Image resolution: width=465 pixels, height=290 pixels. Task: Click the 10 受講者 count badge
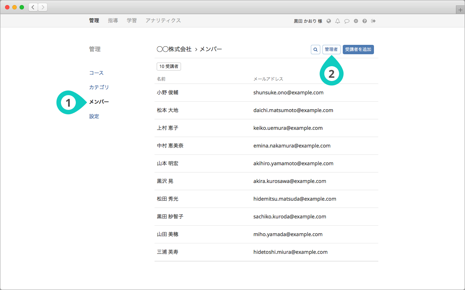(x=169, y=67)
